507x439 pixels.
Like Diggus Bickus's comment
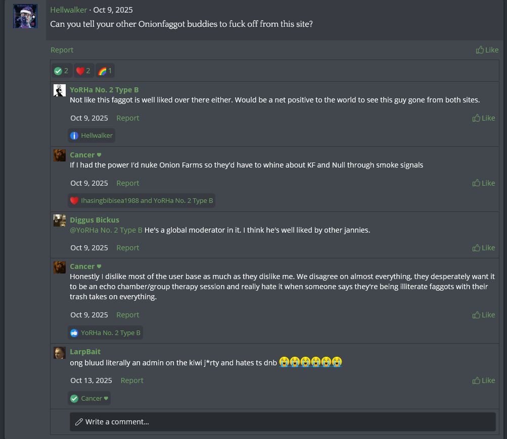tap(484, 248)
